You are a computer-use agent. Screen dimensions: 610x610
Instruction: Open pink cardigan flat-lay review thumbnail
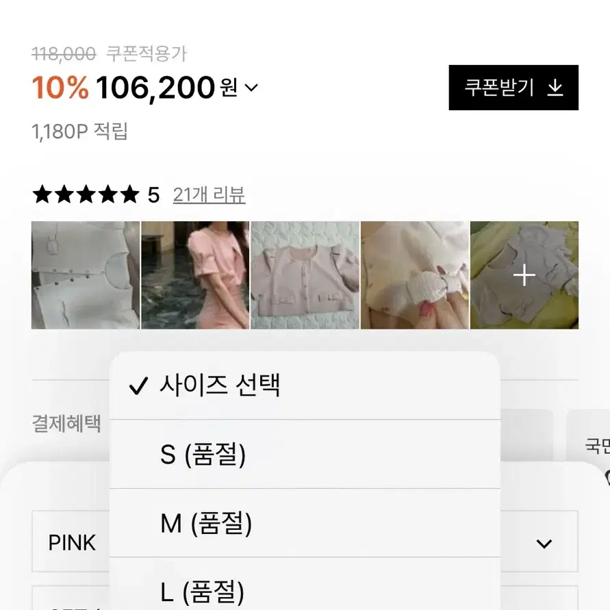click(x=305, y=275)
